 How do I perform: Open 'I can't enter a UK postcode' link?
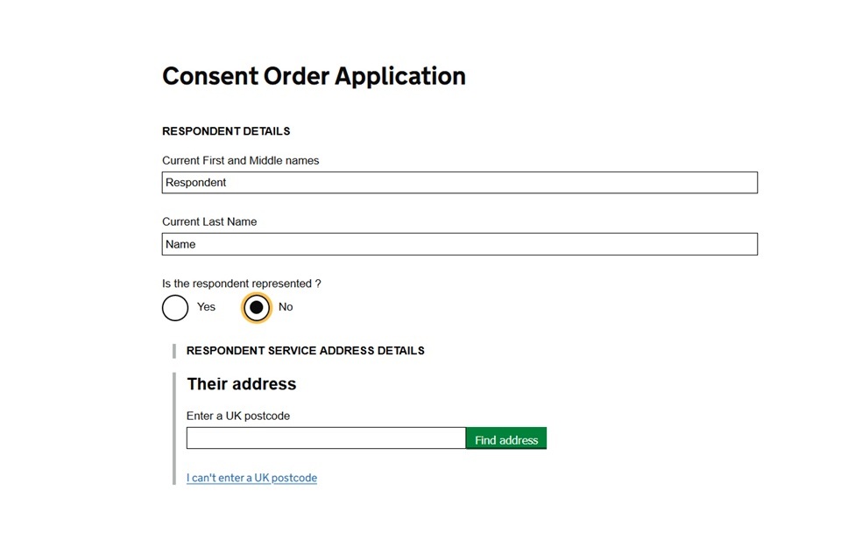tap(251, 478)
